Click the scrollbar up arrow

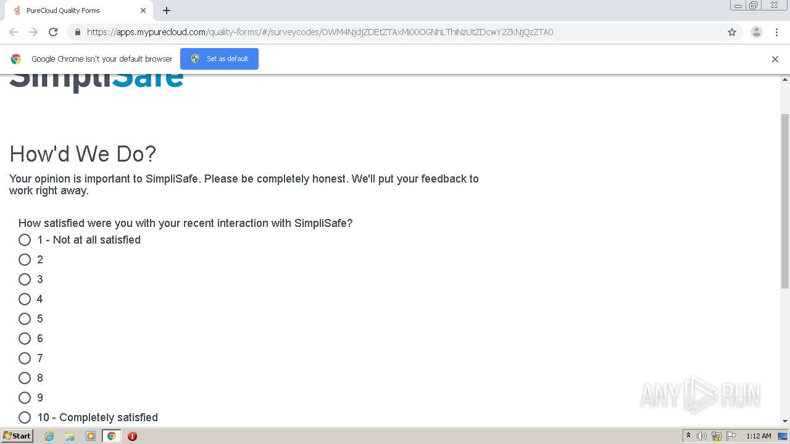click(x=785, y=80)
